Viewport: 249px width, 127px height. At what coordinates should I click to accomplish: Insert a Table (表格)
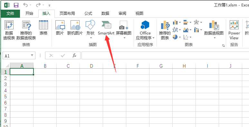tap(43, 28)
